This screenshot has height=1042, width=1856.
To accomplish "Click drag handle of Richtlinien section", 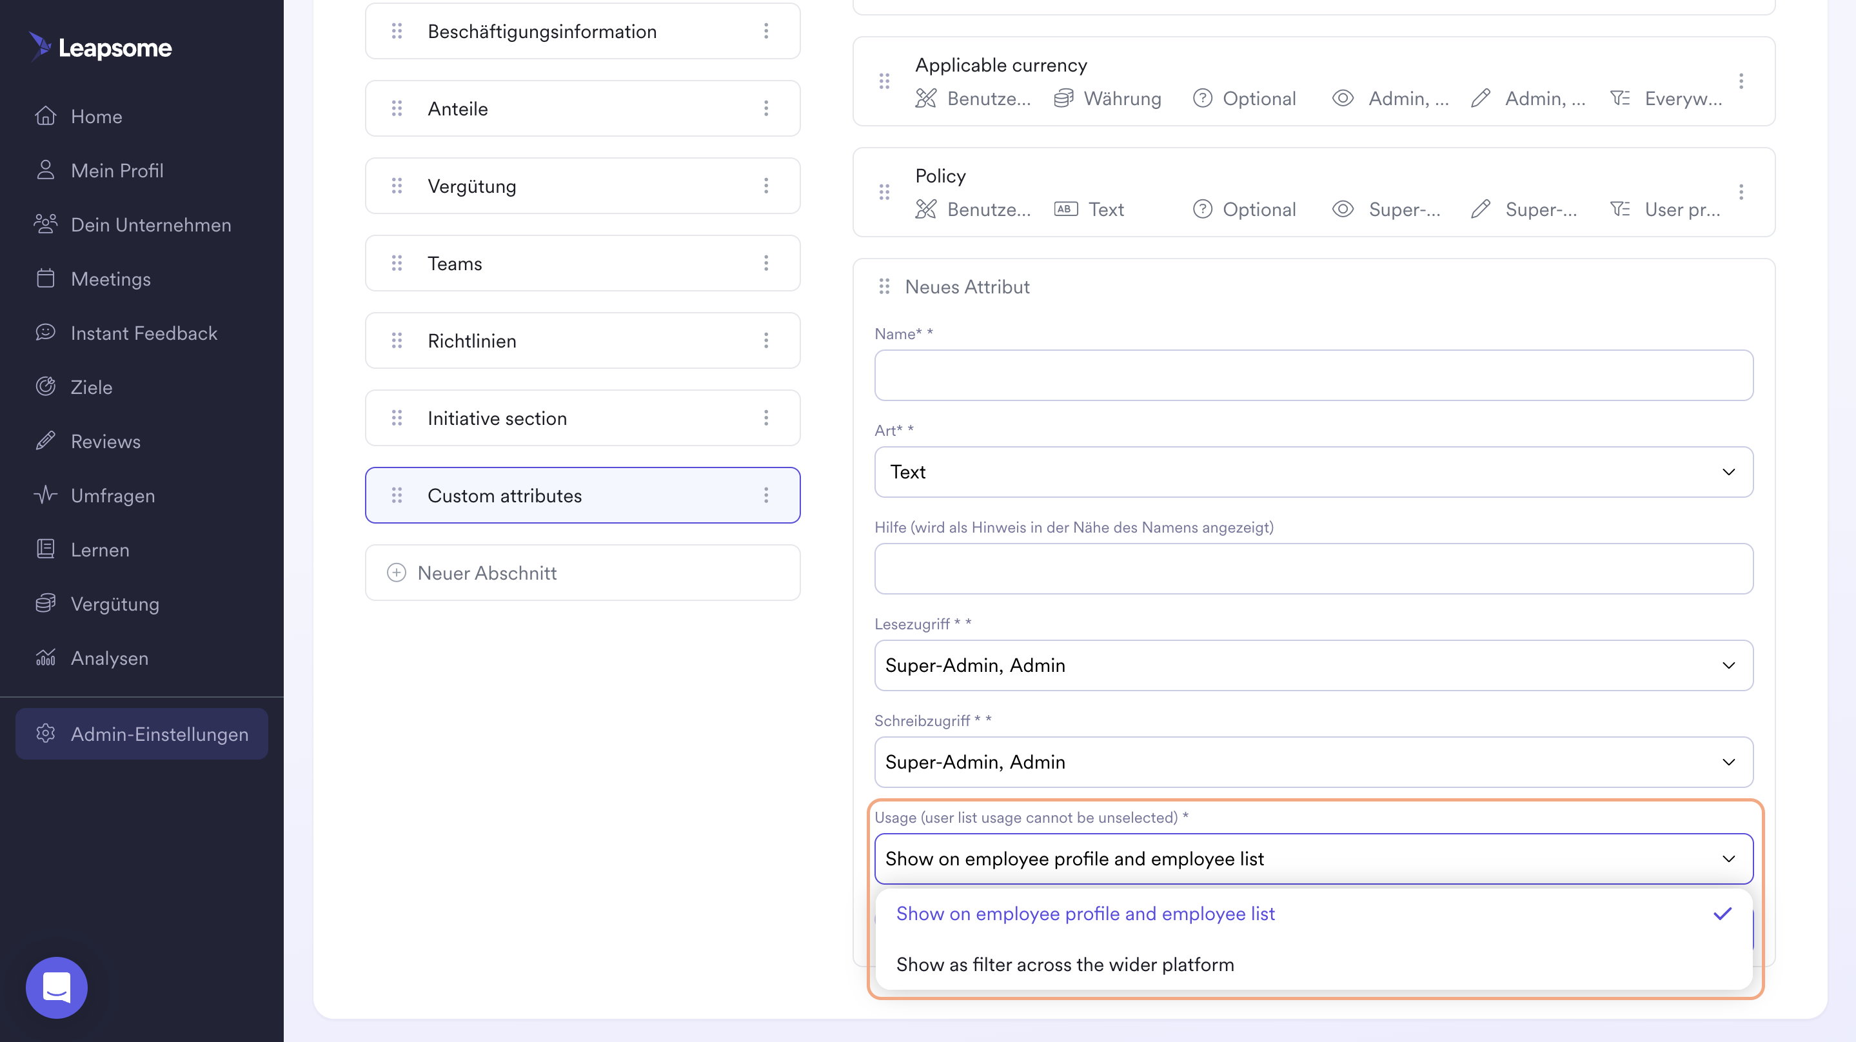I will click(x=396, y=340).
